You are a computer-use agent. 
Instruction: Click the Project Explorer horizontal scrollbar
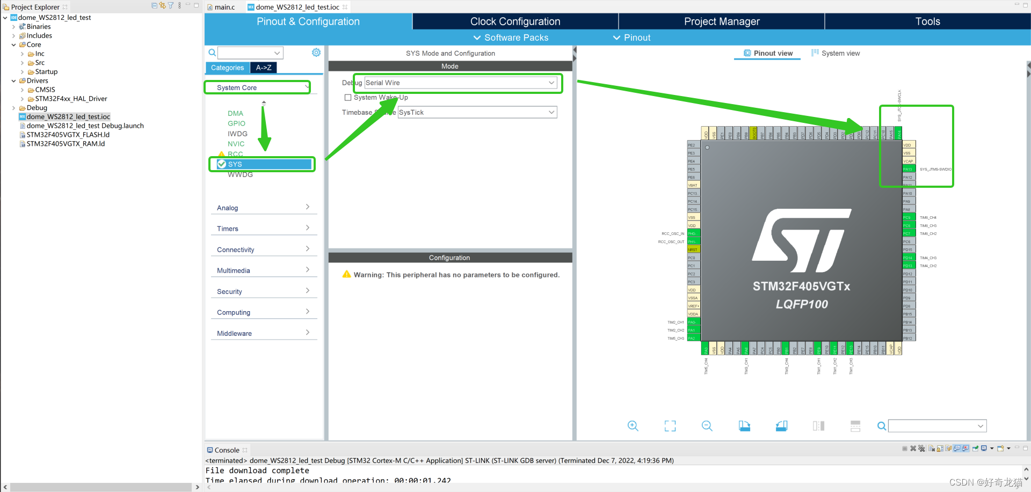point(101,487)
